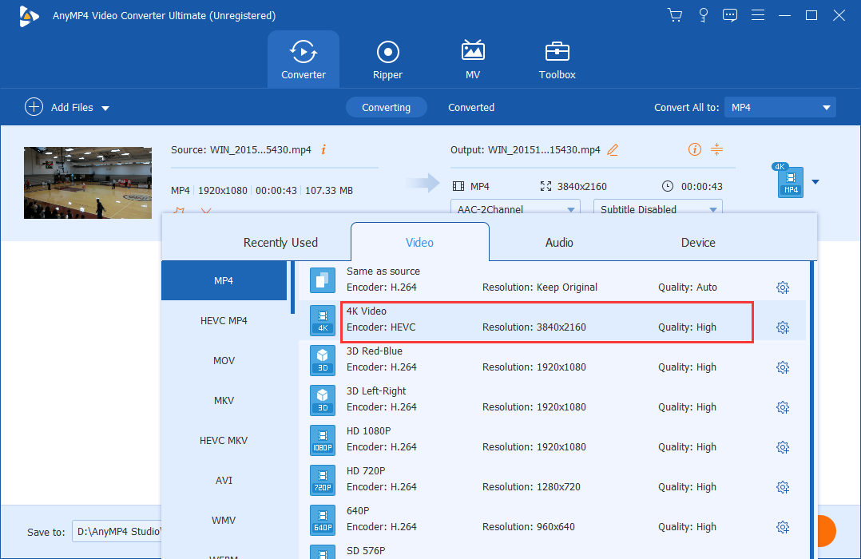Click the Add Files plus icon
The height and width of the screenshot is (559, 861).
tap(34, 107)
